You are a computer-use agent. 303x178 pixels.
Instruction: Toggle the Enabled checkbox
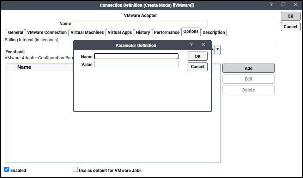[x=7, y=170]
